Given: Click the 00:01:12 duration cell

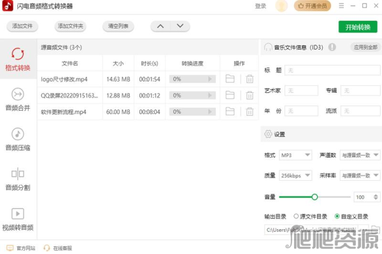Looking at the screenshot, I should click(150, 95).
